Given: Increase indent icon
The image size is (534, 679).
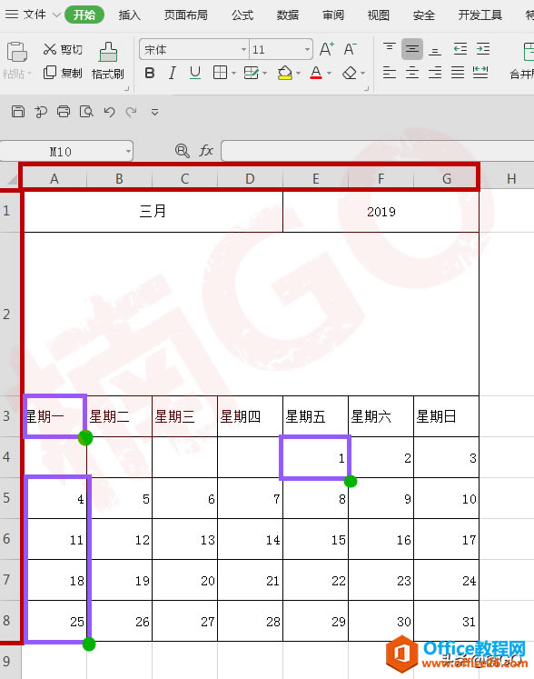Looking at the screenshot, I should coord(483,49).
